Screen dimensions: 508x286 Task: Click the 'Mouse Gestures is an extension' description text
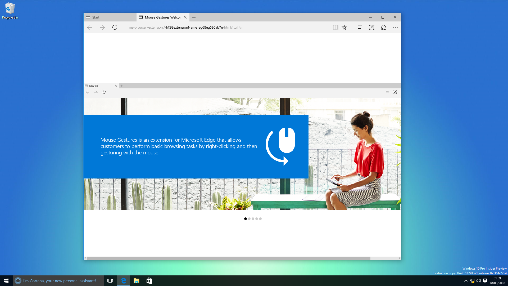[179, 146]
